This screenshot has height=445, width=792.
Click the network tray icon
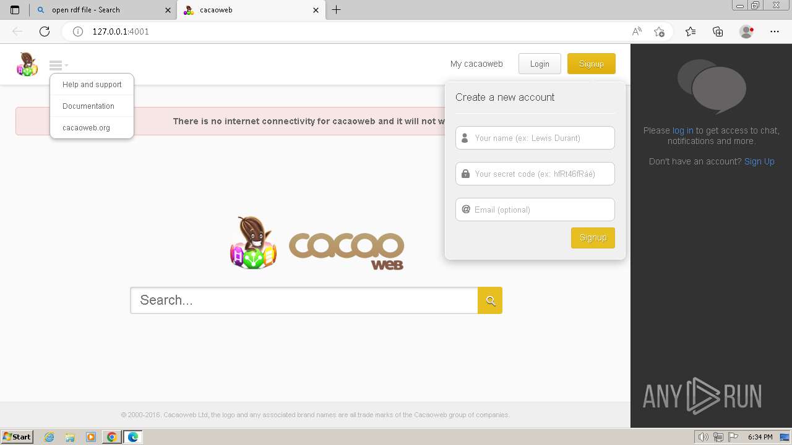(718, 437)
